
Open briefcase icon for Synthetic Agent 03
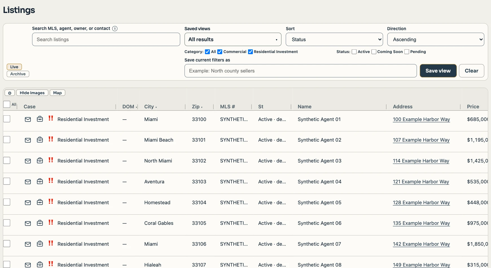(x=40, y=161)
